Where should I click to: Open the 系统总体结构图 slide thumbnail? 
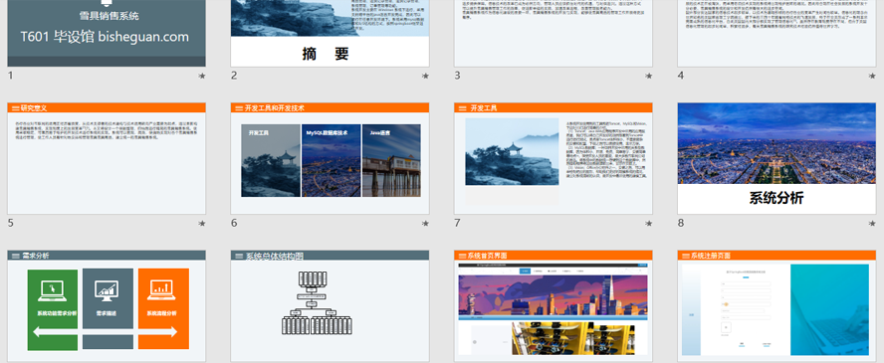(330, 306)
